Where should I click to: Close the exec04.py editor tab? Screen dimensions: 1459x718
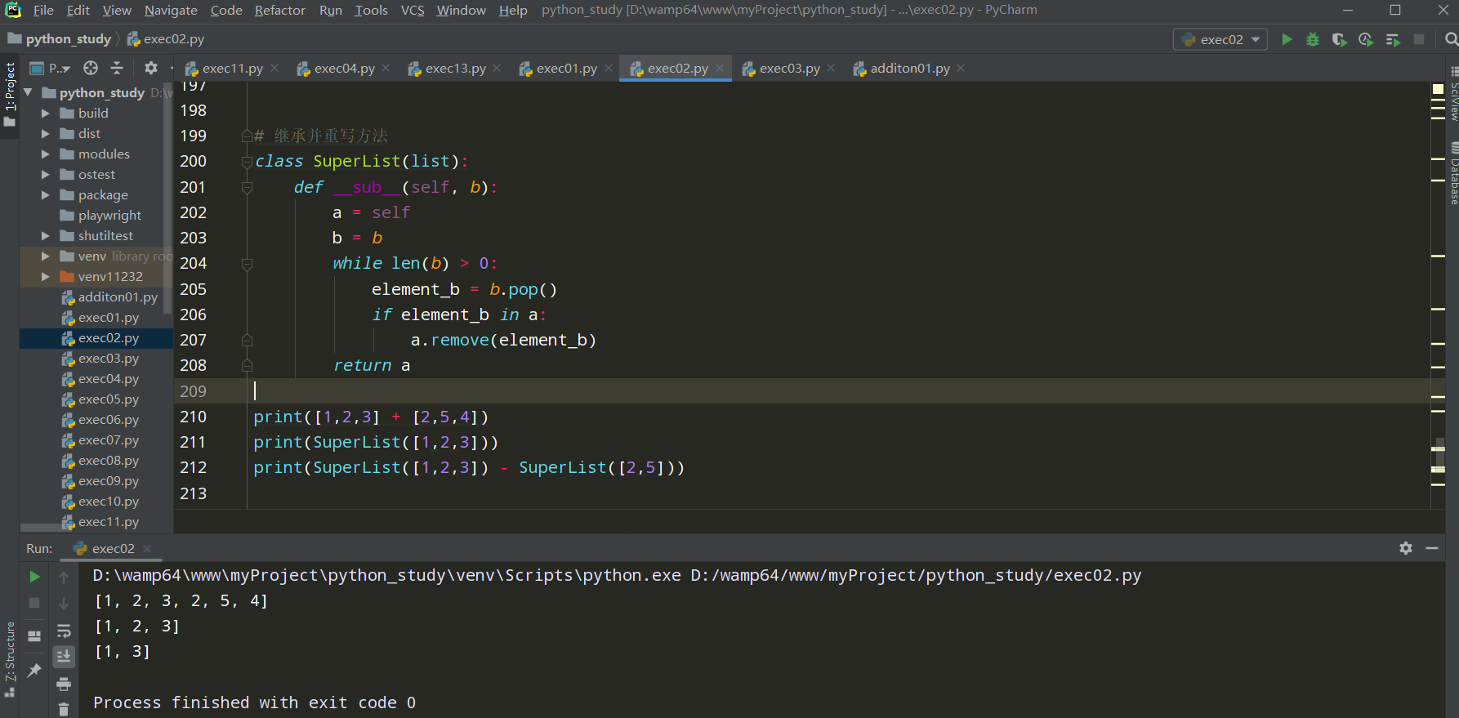386,69
